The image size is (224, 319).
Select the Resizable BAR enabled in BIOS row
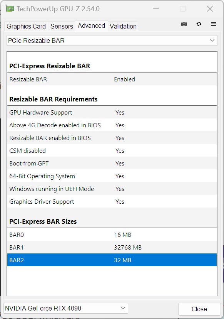tap(112, 138)
